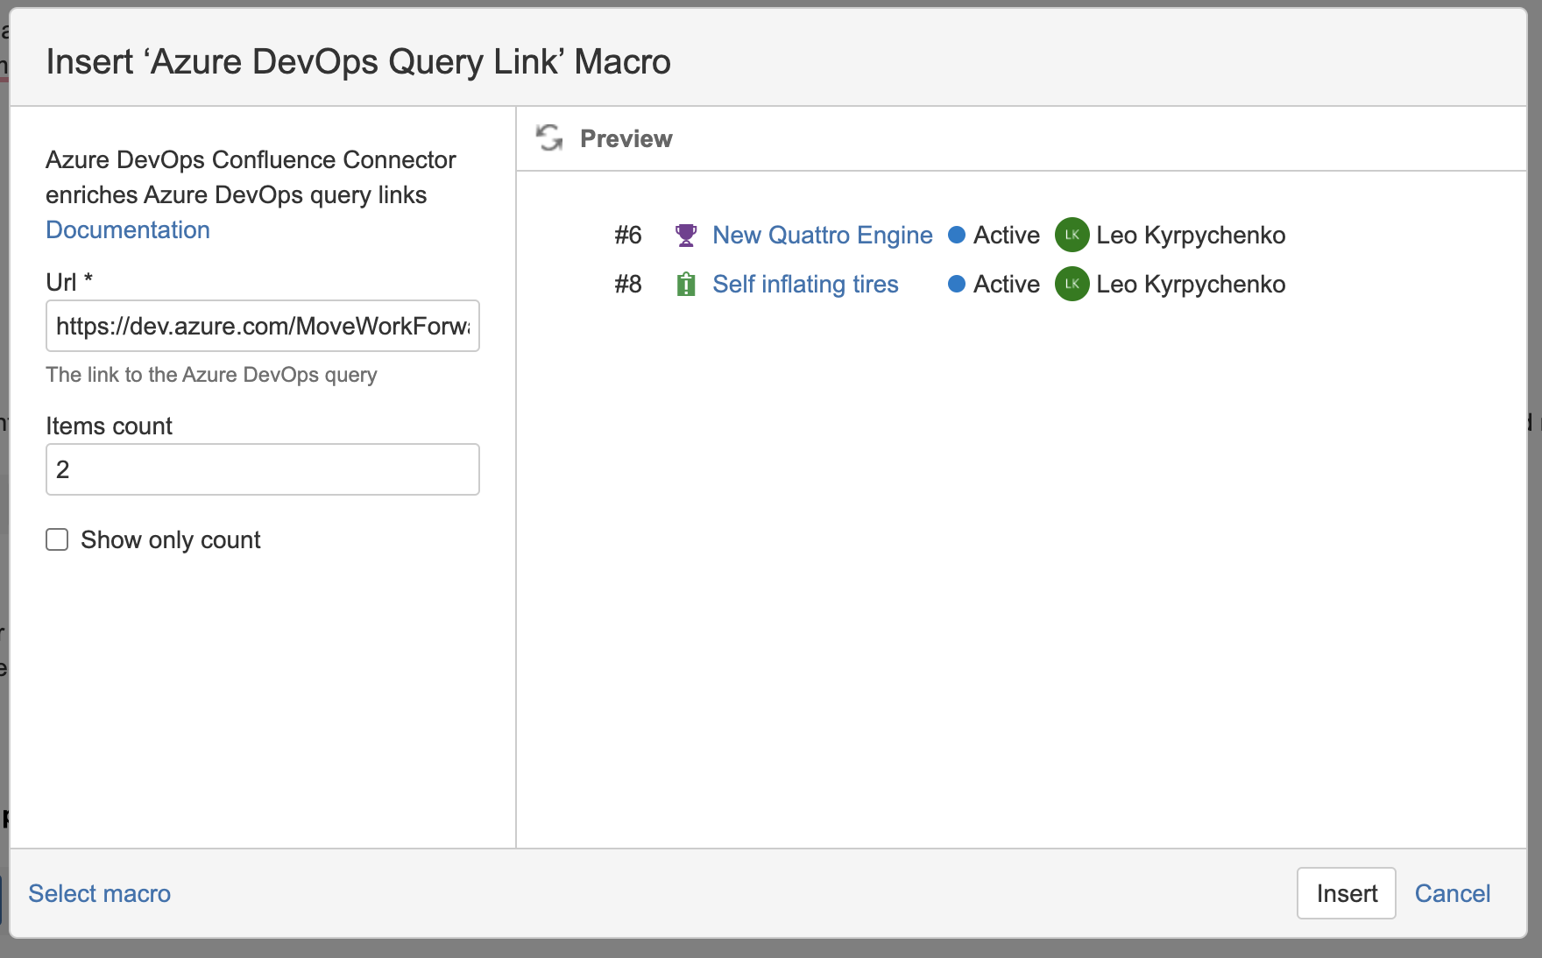Cancel the macro dialog
The height and width of the screenshot is (958, 1542).
coord(1452,893)
